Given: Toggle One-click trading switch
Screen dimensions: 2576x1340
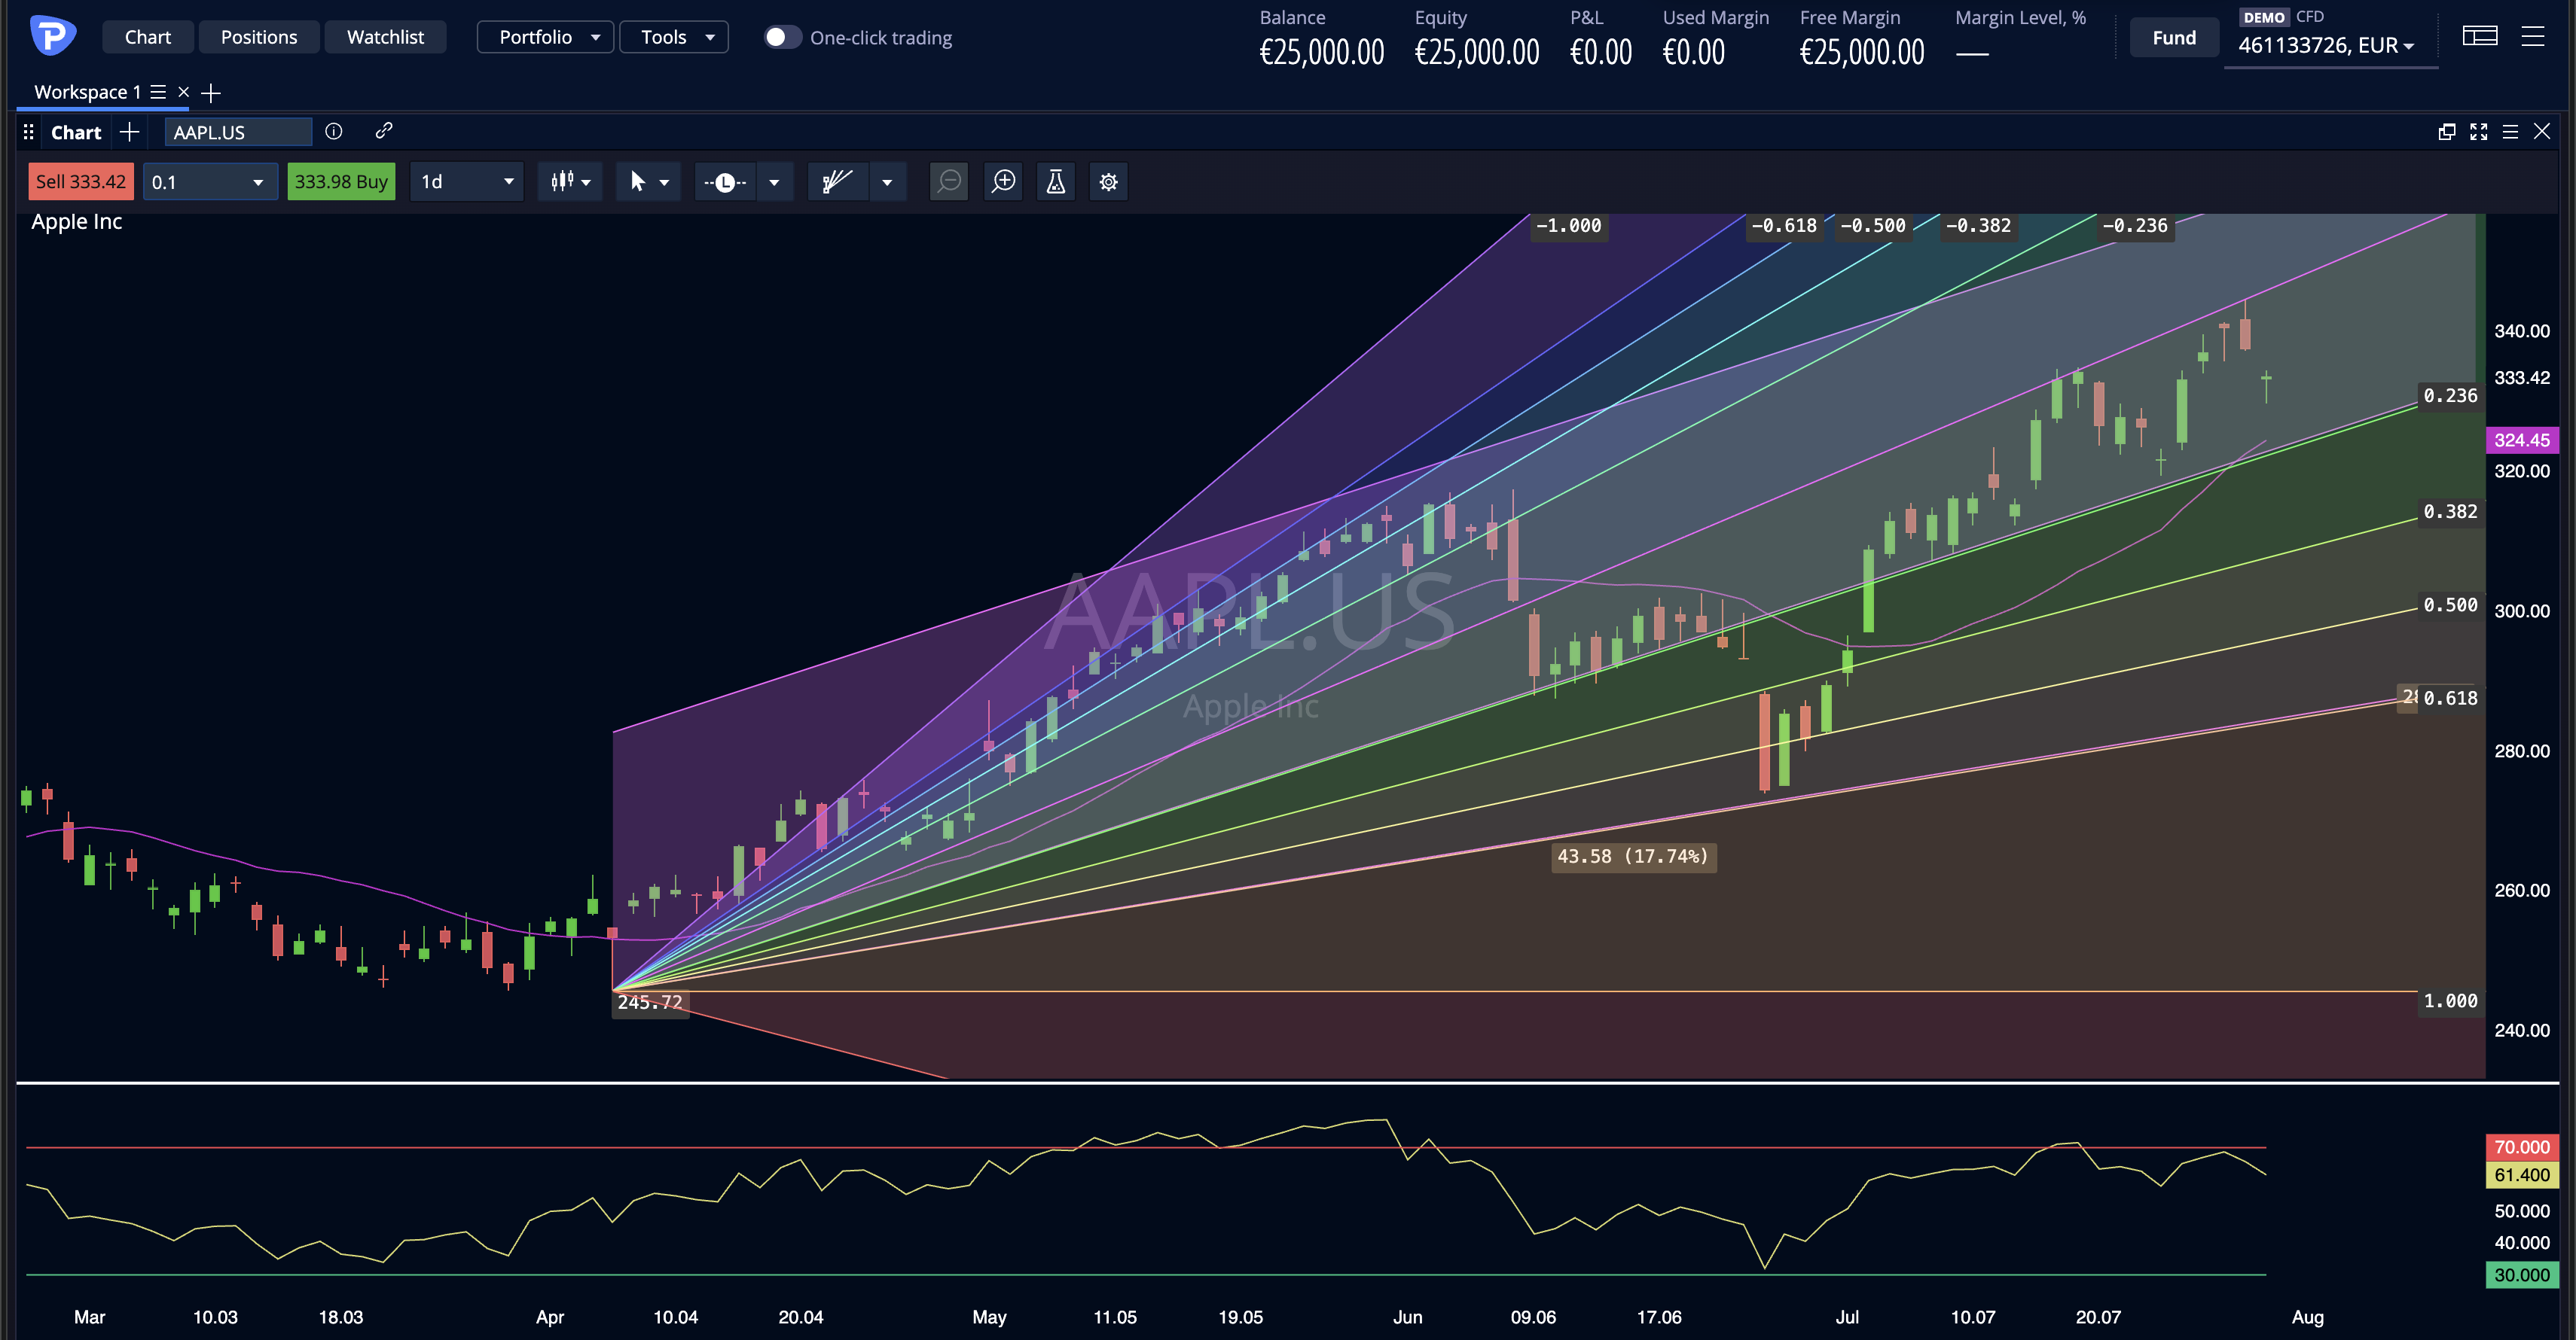Looking at the screenshot, I should click(783, 37).
